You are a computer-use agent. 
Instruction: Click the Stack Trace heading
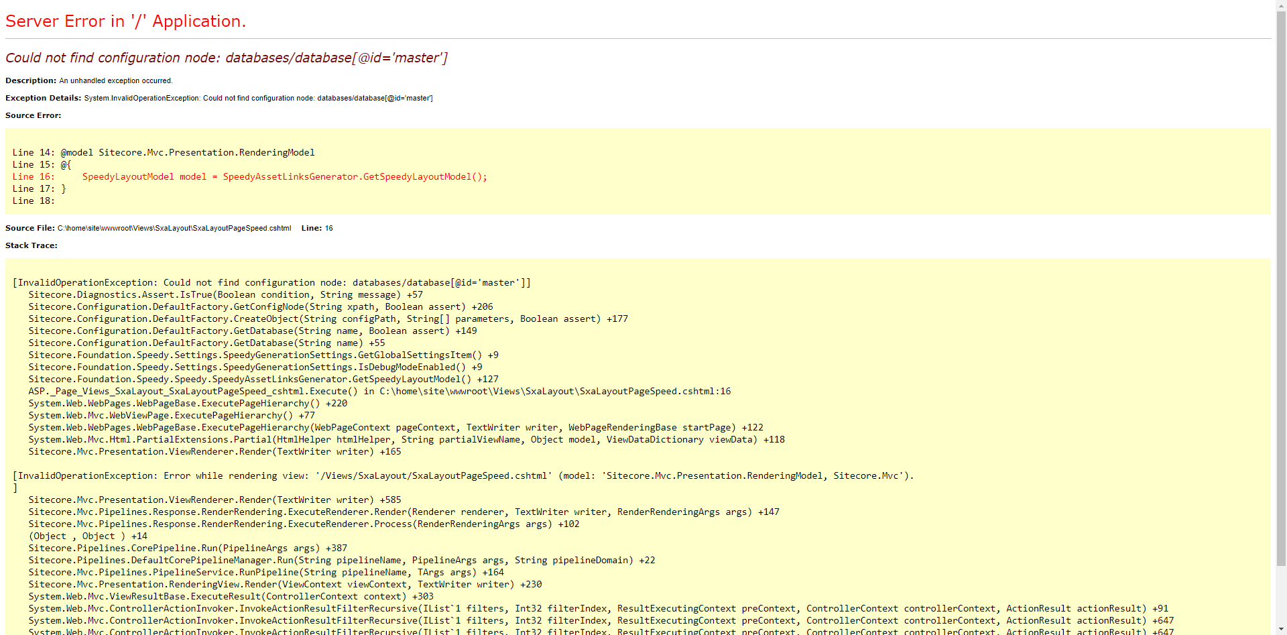31,245
